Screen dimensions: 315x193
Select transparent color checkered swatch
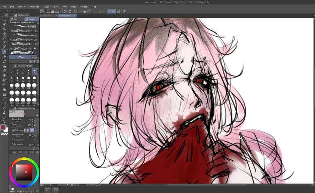(x=4, y=134)
